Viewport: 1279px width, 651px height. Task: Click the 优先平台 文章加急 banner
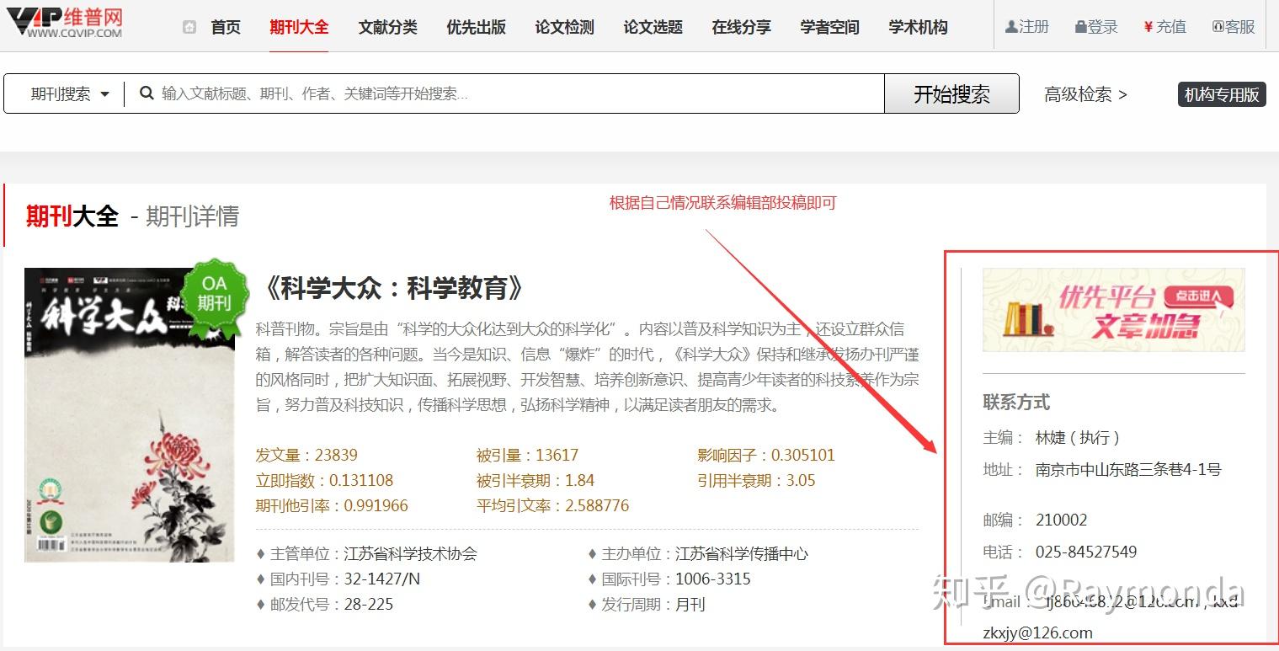1113,310
